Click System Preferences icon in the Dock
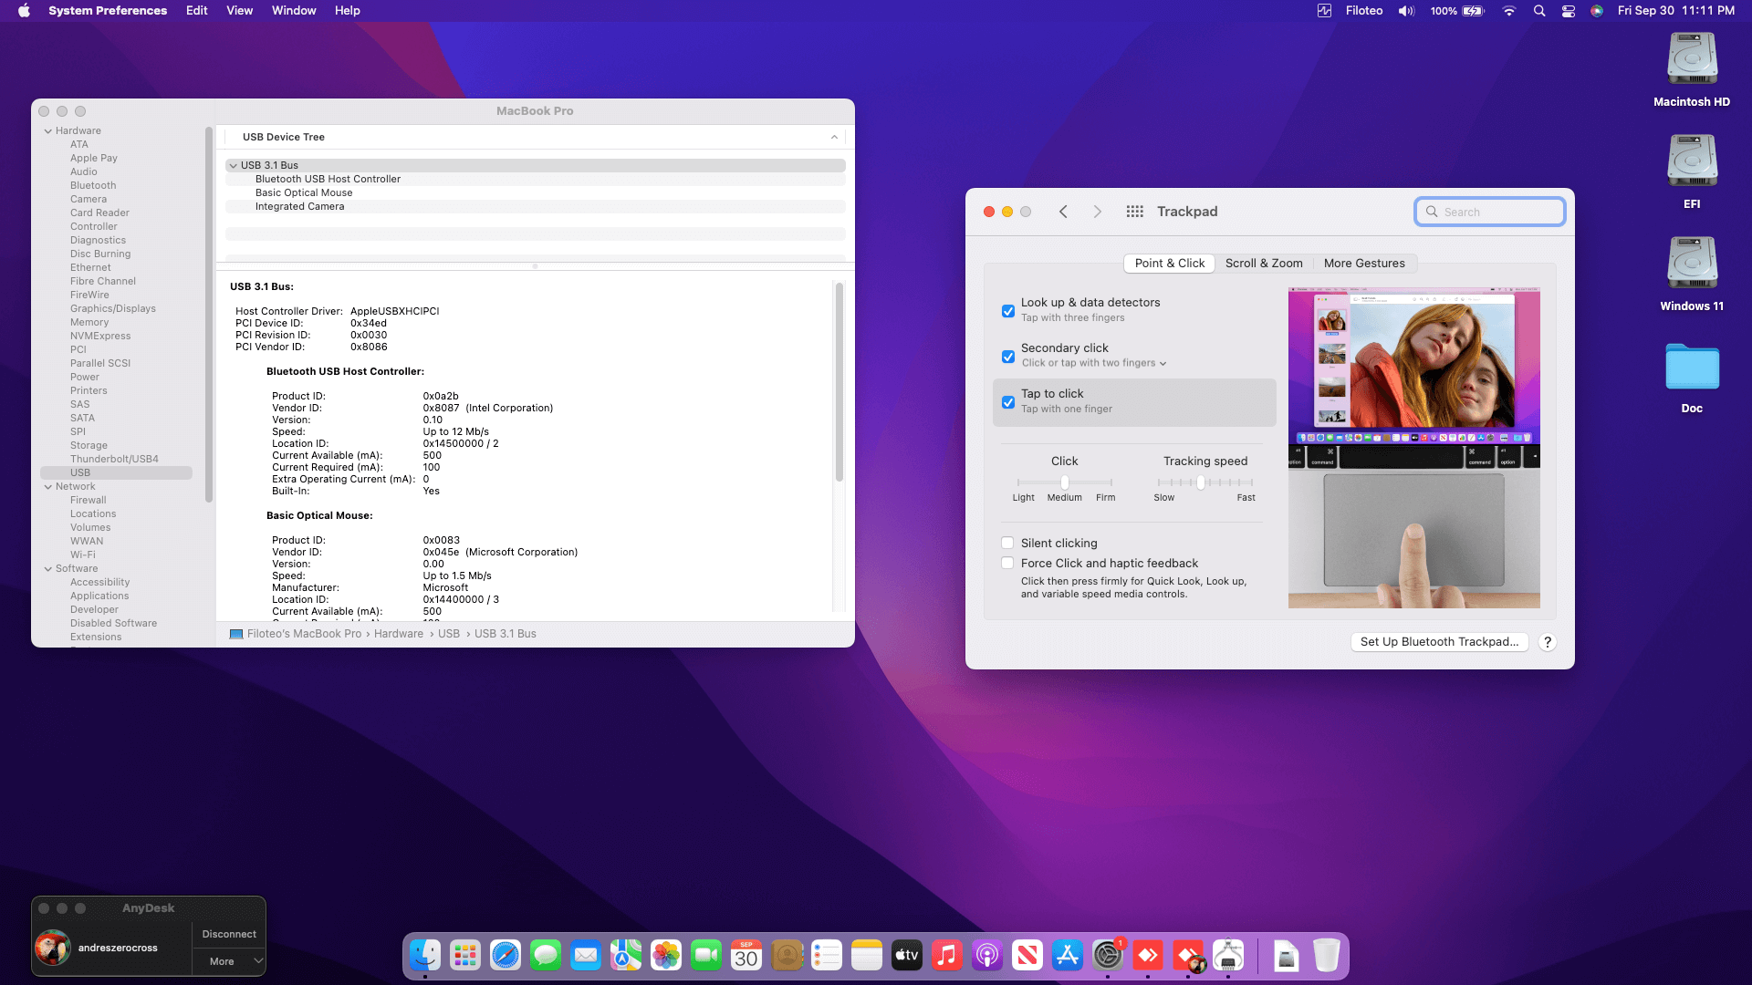Viewport: 1752px width, 985px height. (x=1108, y=955)
